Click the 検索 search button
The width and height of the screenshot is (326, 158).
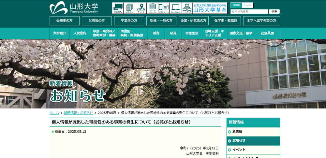pos(274,12)
